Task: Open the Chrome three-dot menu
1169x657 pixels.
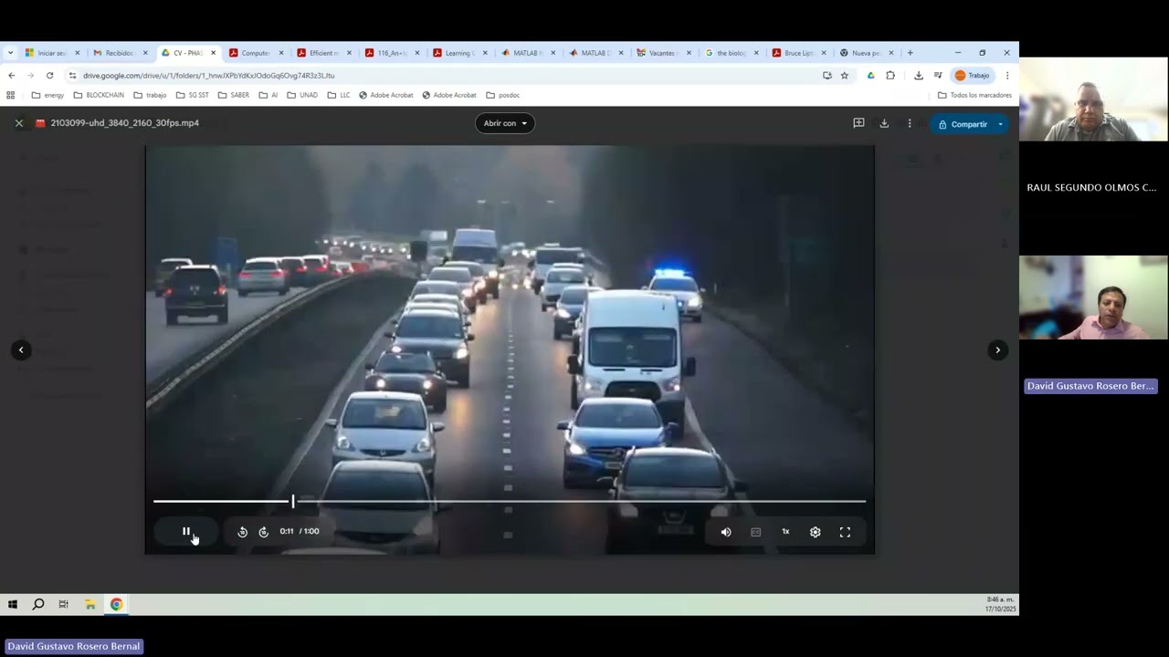Action: click(x=1007, y=76)
